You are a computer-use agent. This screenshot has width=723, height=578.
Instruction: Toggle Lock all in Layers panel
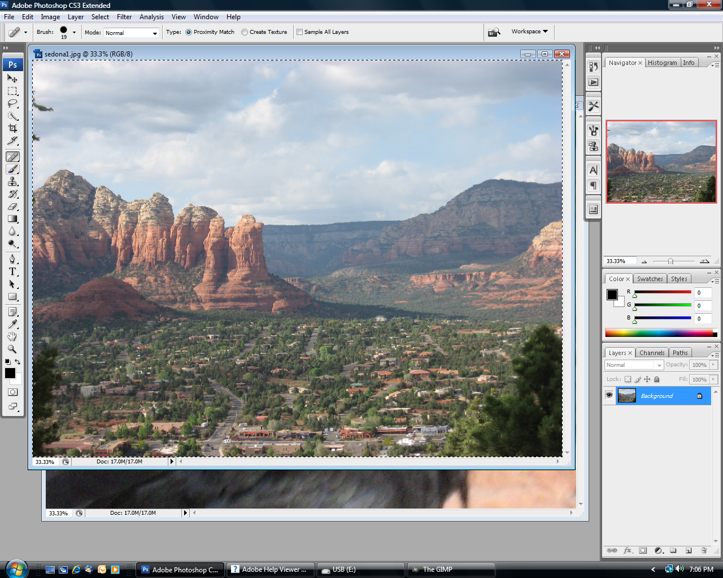656,379
